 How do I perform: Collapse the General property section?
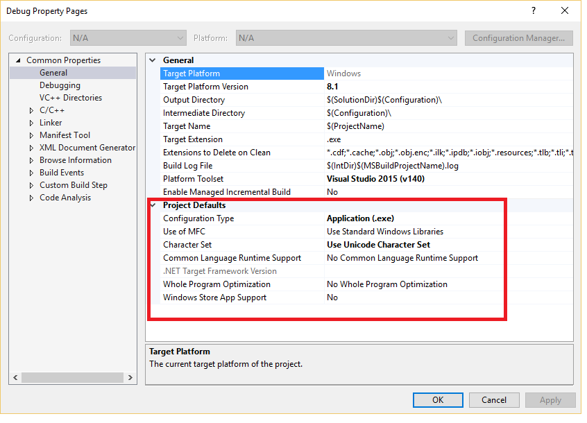[x=152, y=60]
